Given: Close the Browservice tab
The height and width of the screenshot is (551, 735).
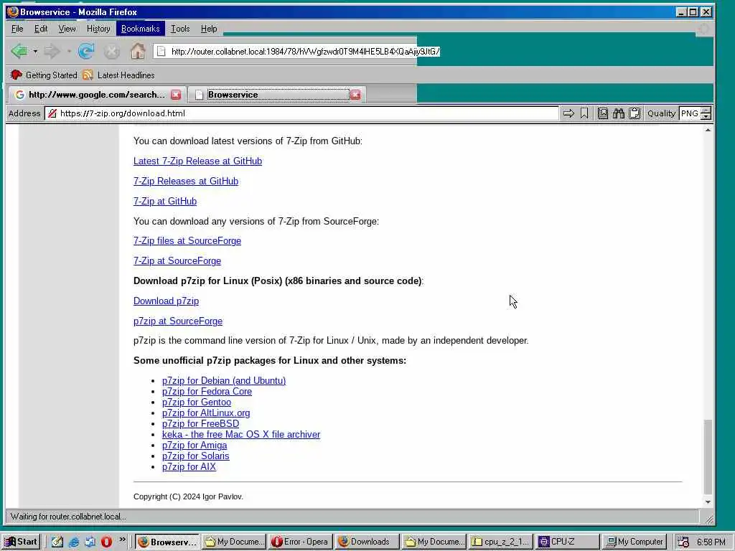Looking at the screenshot, I should 356,95.
